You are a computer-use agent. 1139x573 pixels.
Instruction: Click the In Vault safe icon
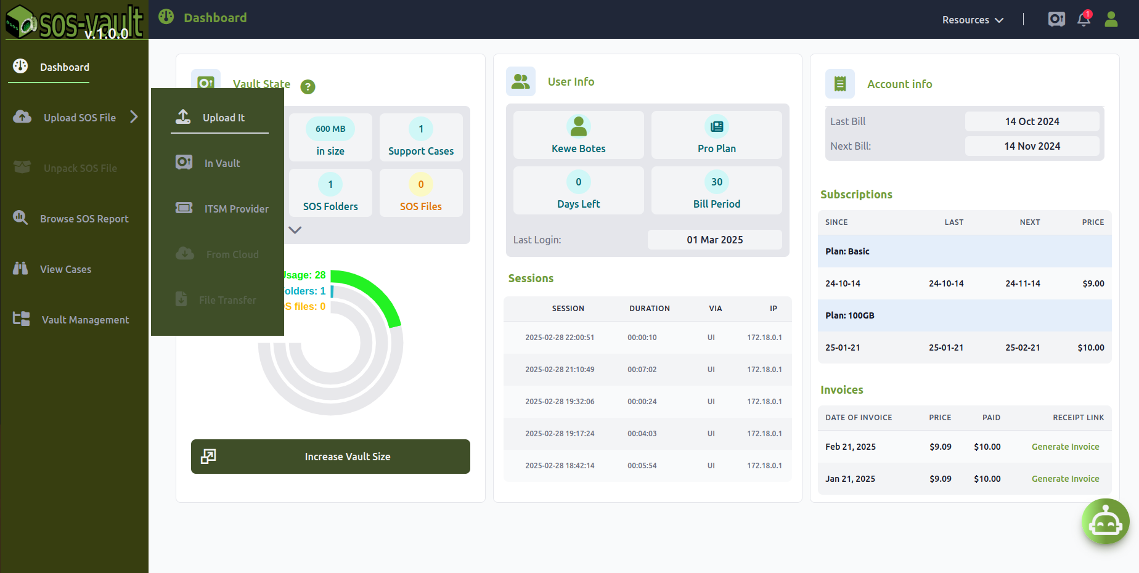(184, 162)
